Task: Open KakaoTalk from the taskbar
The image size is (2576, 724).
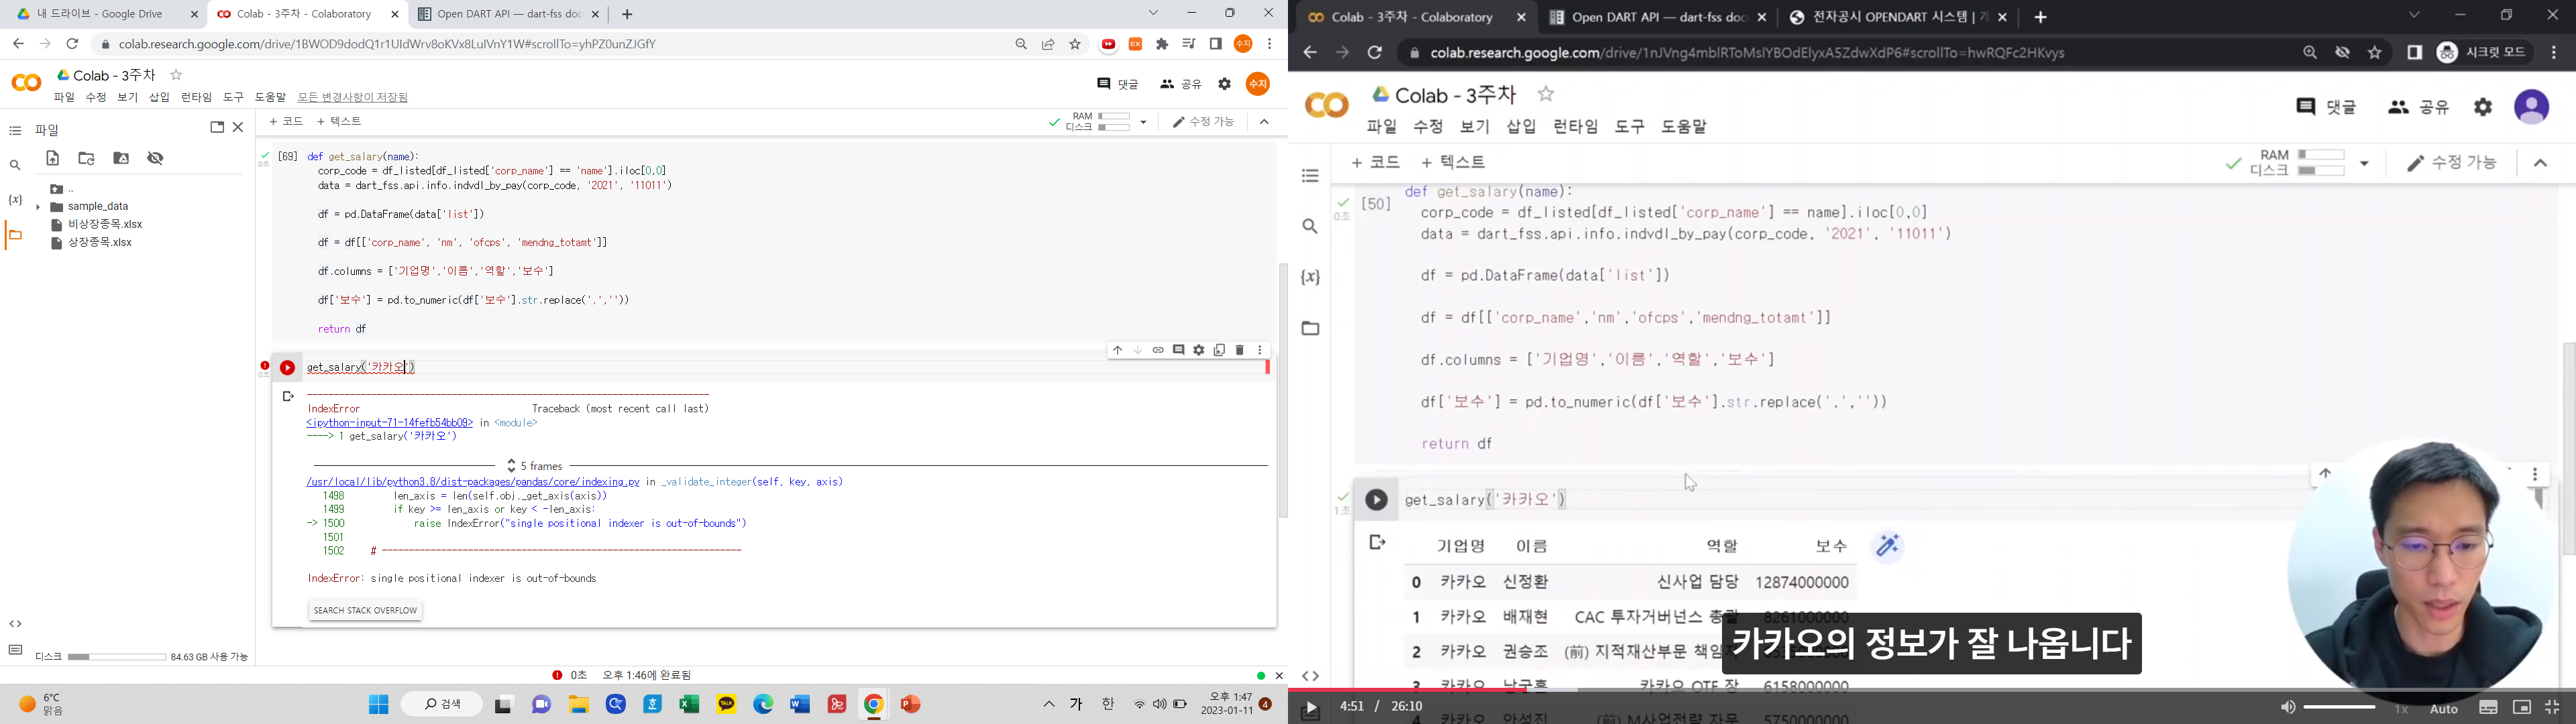Action: [x=727, y=705]
